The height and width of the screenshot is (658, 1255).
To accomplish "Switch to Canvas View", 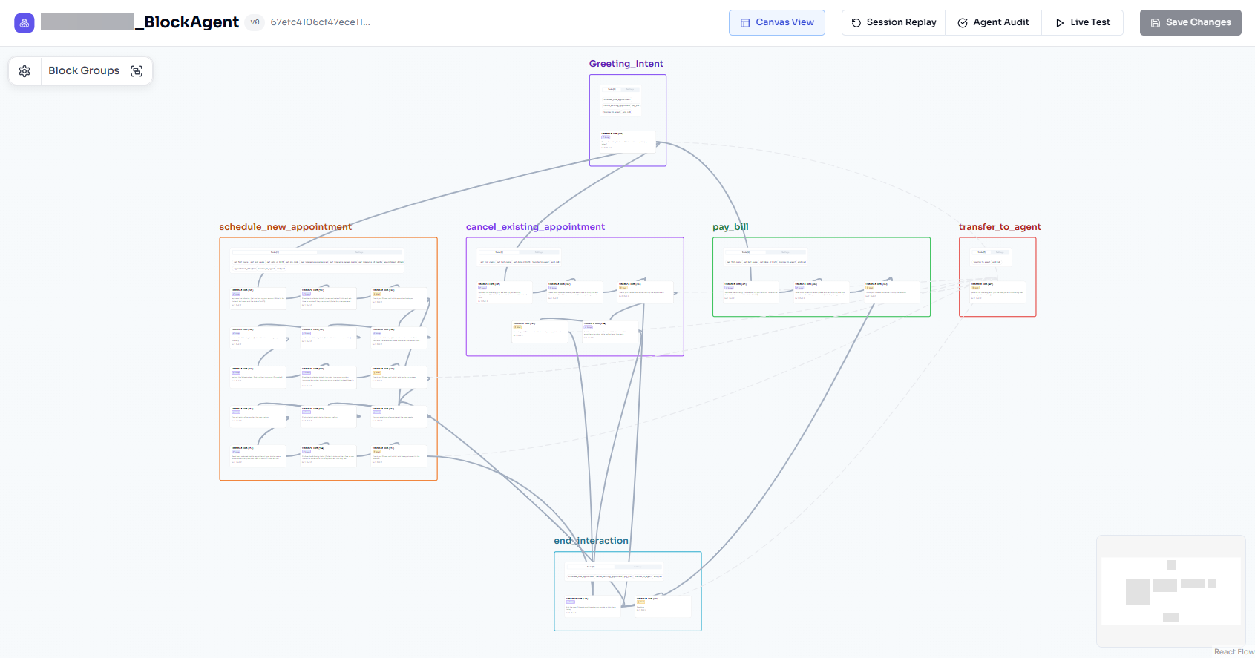I will (x=777, y=22).
